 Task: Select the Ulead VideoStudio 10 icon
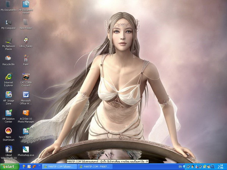coord(8,153)
